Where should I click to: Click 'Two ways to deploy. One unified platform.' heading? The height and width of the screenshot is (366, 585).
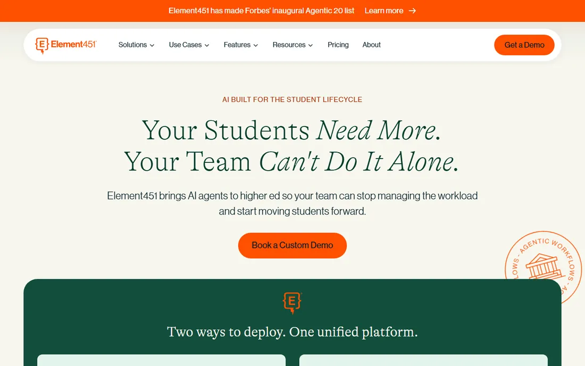[292, 331]
